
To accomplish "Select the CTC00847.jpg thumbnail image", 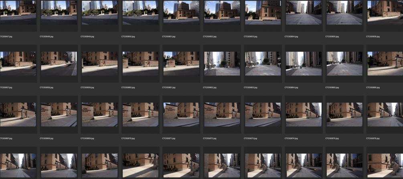I will point(18,12).
